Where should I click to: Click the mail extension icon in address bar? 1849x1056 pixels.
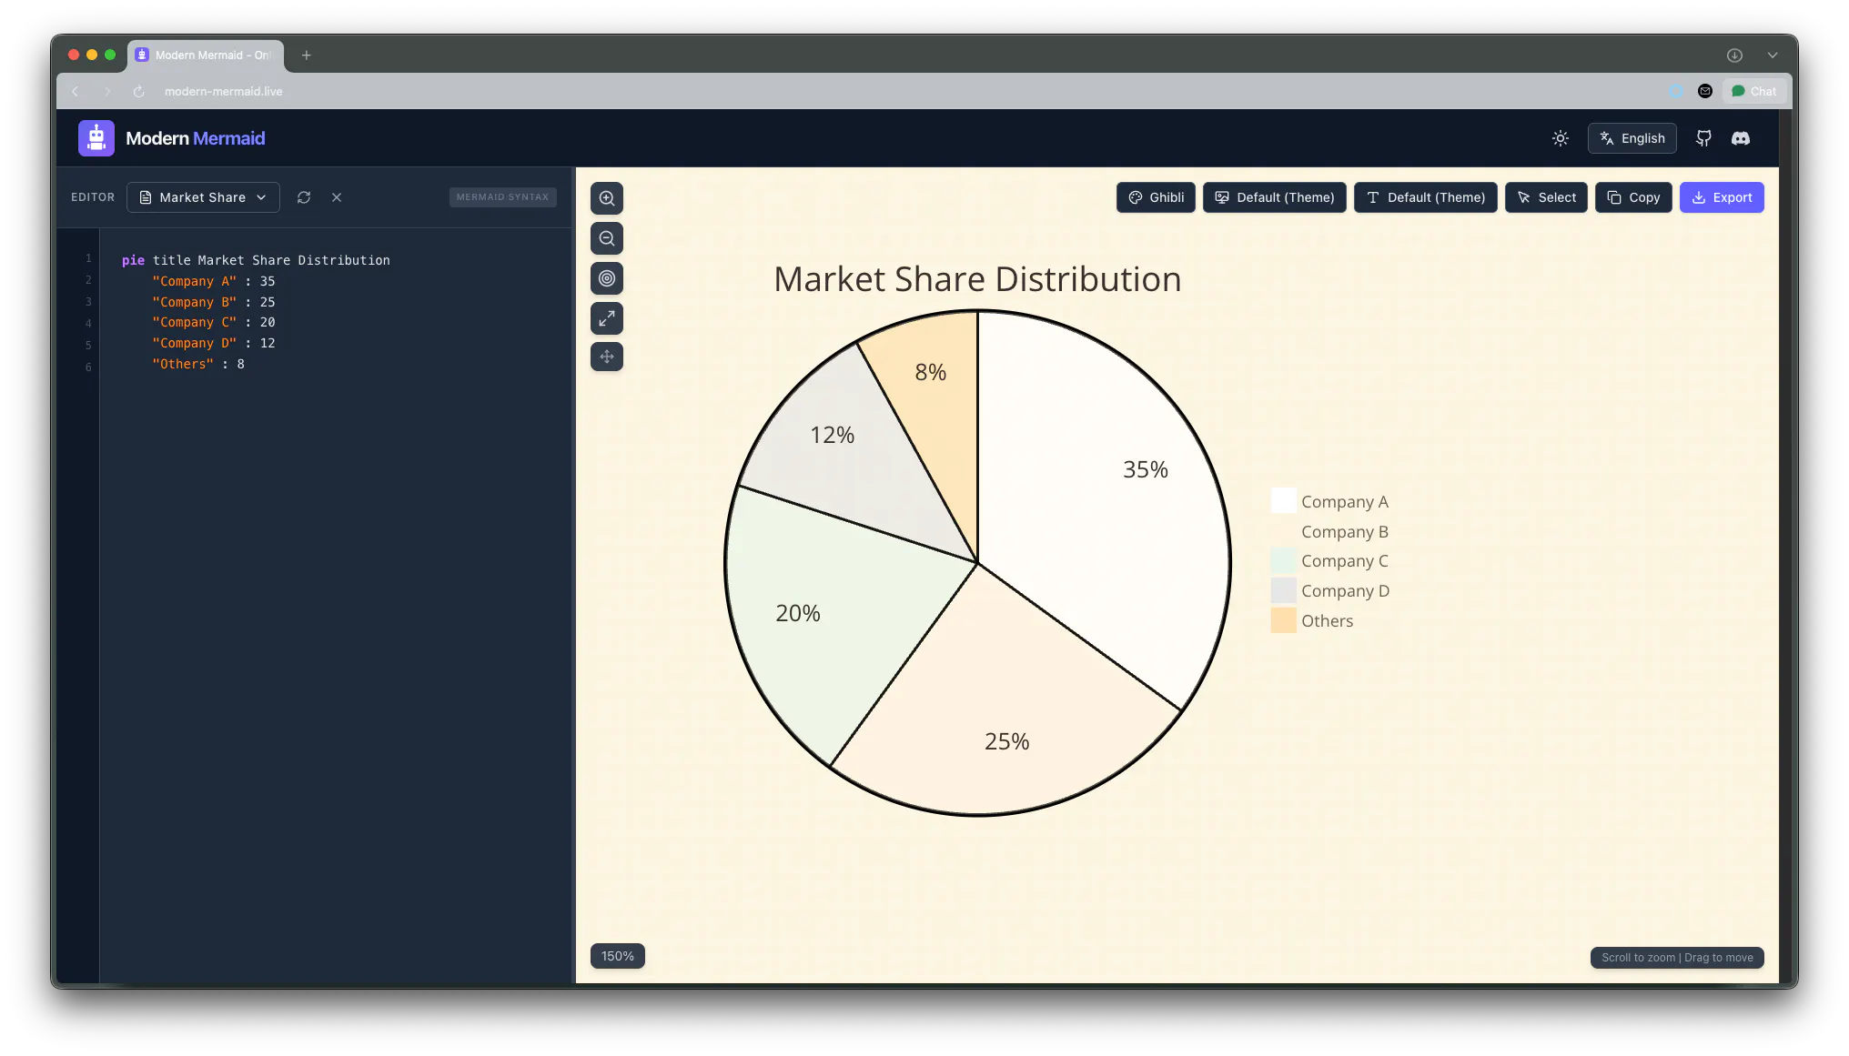1705,91
